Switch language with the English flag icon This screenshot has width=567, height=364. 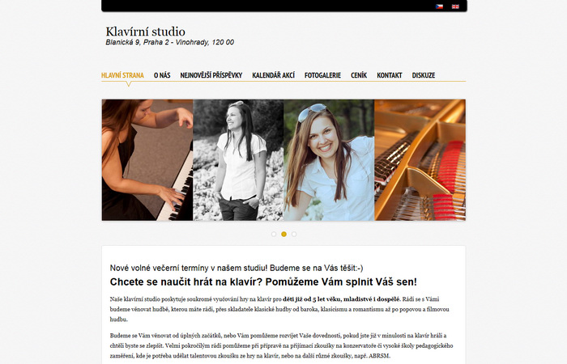pos(455,6)
